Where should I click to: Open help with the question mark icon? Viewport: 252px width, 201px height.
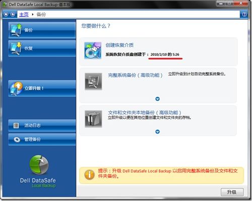click(244, 14)
